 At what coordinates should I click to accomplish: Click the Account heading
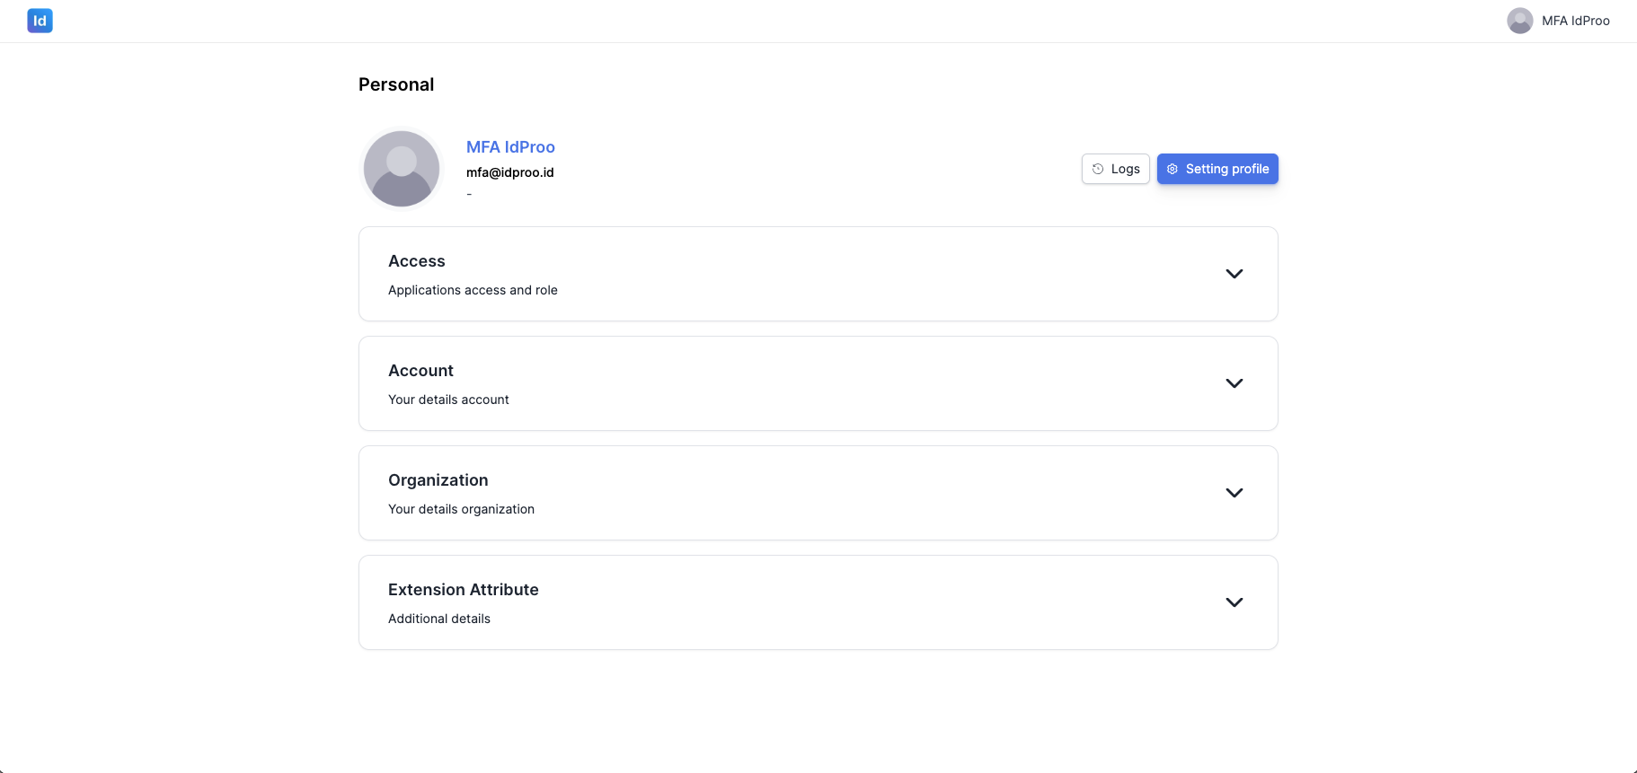point(420,371)
